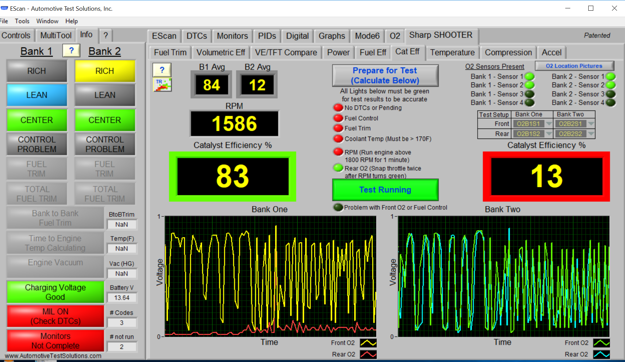Open O2 Location Pictures
Viewport: 625px width, 362px height.
pos(574,66)
